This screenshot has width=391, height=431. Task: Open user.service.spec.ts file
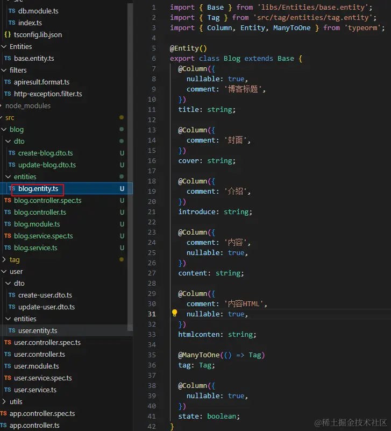[x=43, y=378]
